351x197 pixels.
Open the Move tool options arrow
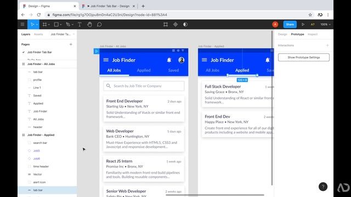click(37, 25)
